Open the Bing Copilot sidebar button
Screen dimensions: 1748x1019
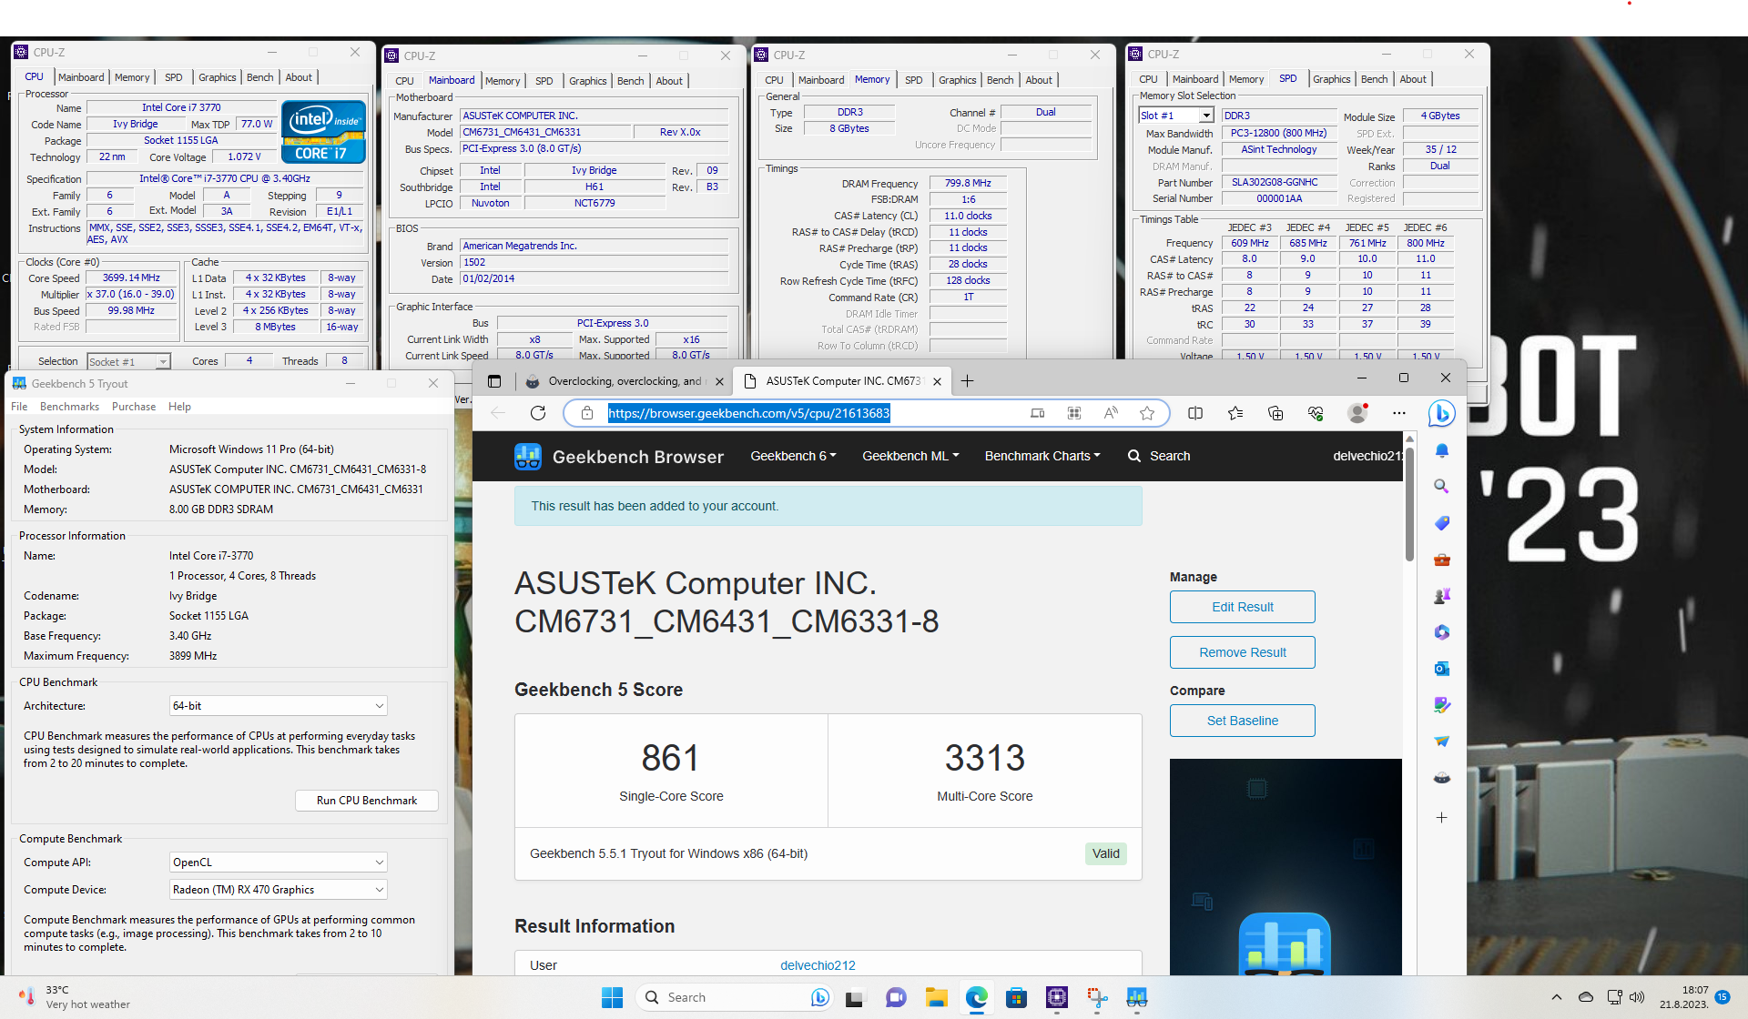click(x=1441, y=414)
